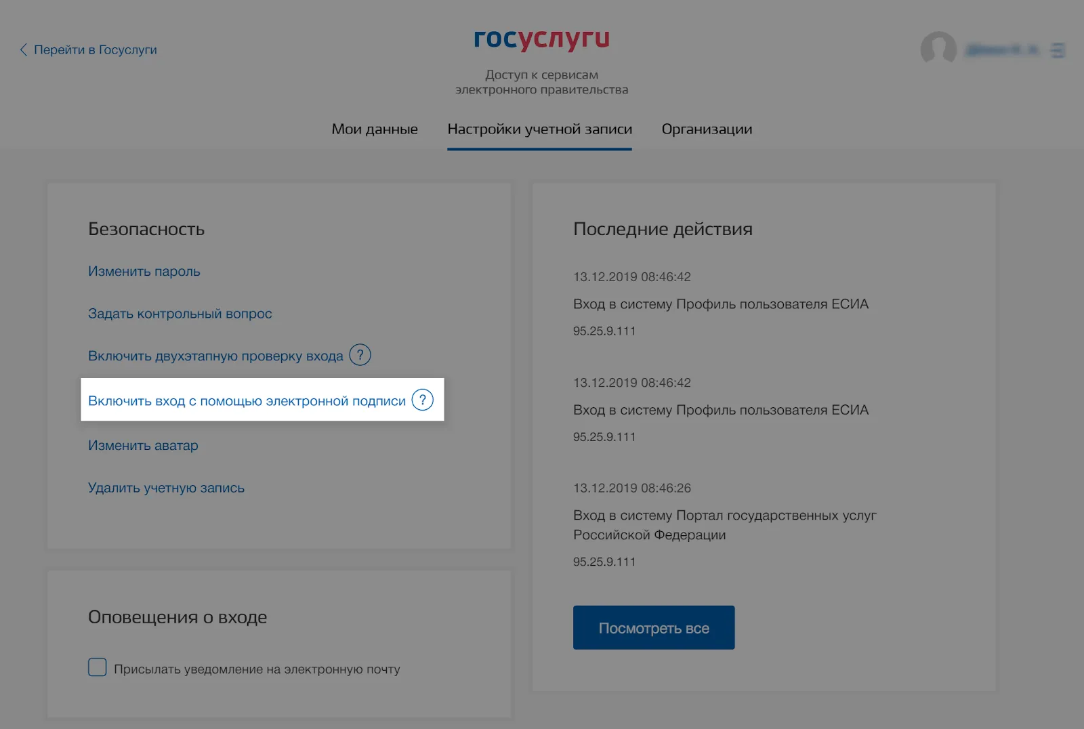The width and height of the screenshot is (1084, 729).
Task: Click Удалить учетную запись link
Action: [166, 488]
